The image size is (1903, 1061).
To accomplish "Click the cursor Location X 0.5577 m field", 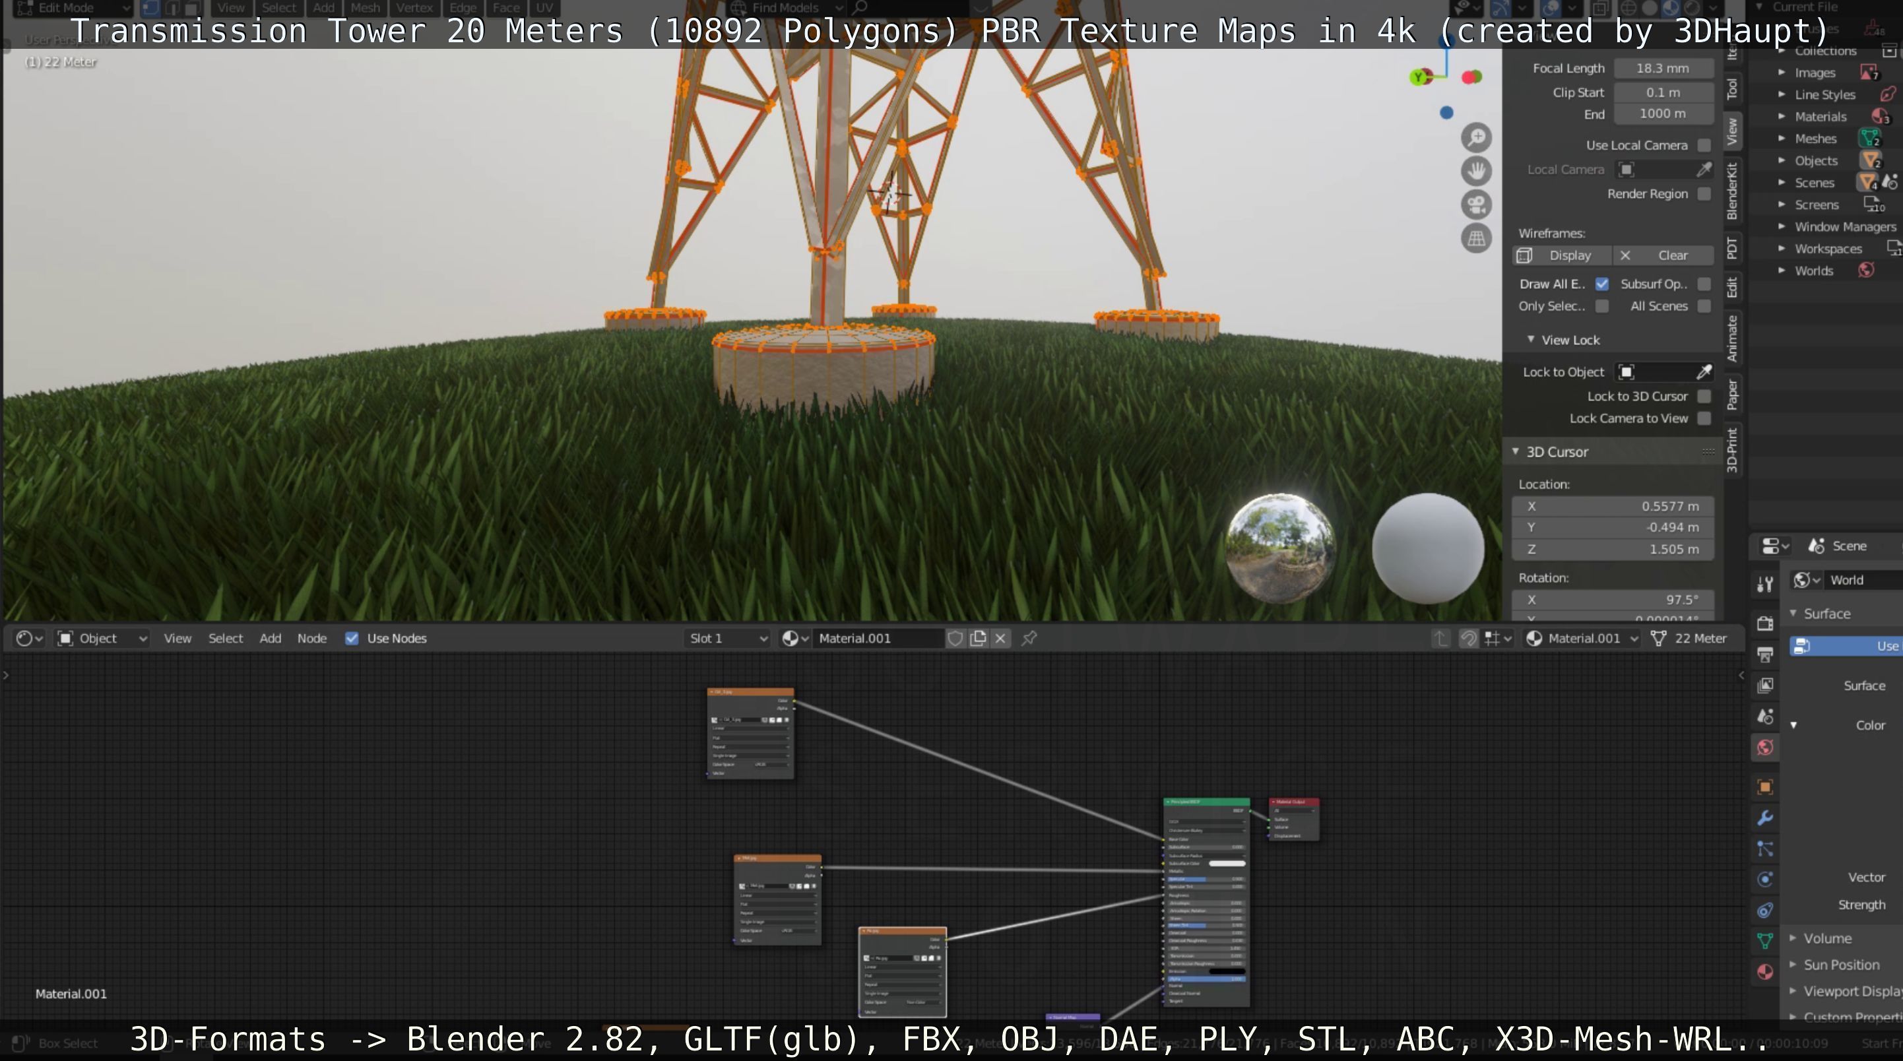I will (1613, 506).
